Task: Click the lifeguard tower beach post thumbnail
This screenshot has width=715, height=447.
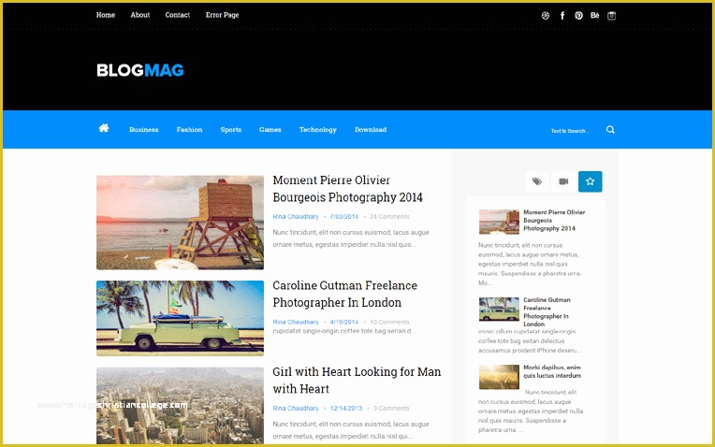Action: (180, 223)
